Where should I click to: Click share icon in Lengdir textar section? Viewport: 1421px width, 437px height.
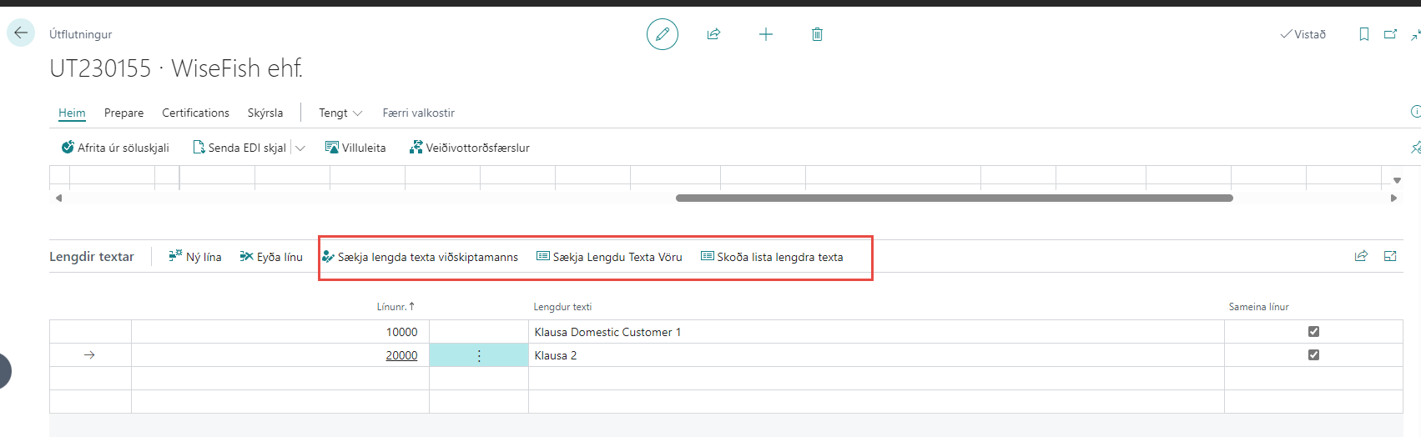tap(1361, 257)
